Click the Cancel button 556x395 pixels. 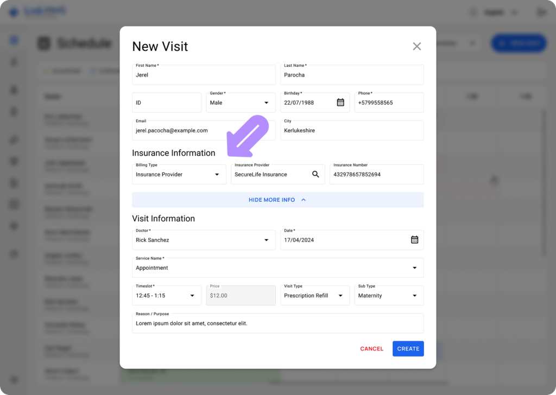coord(371,349)
